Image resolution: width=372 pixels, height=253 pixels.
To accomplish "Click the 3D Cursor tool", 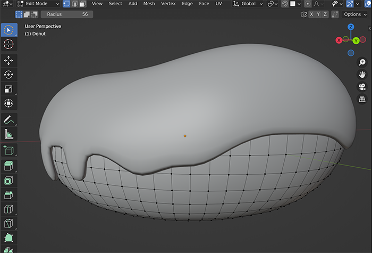I will [9, 44].
